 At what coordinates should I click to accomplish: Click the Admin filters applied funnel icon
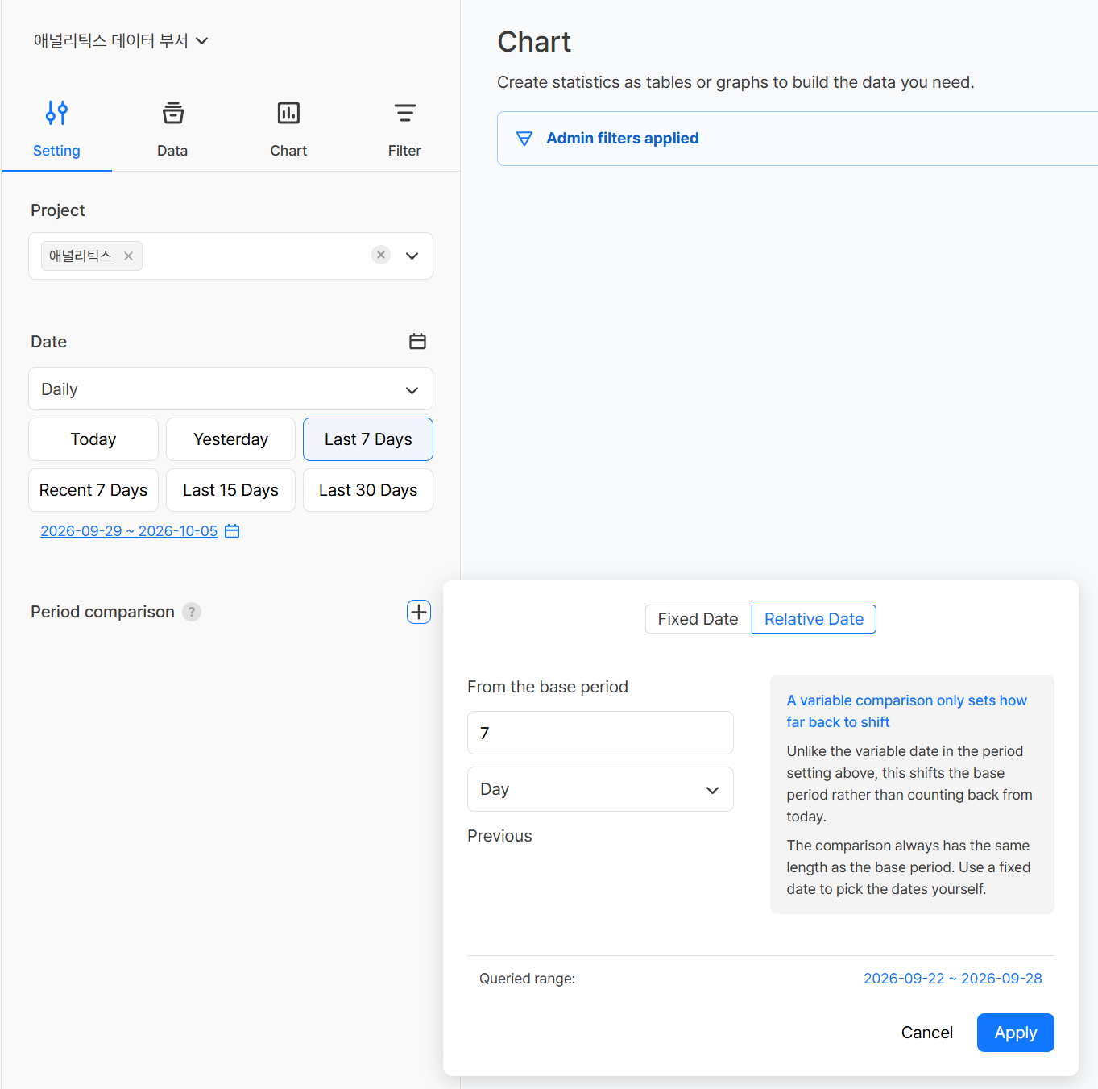pos(524,139)
